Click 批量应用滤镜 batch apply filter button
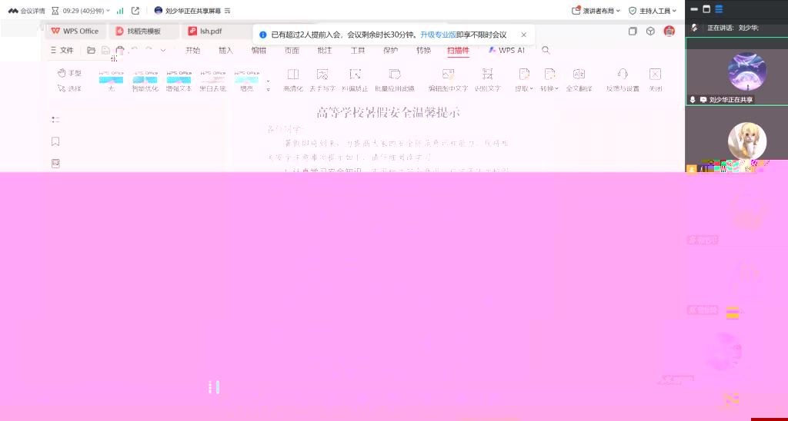This screenshot has height=421, width=788. tap(394, 79)
